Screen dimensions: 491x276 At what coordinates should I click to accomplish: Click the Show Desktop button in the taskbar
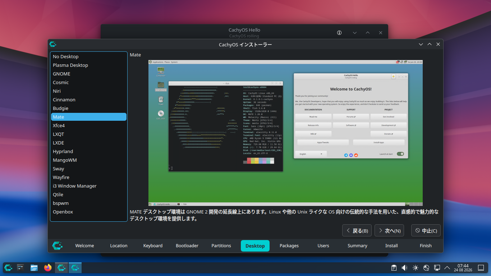[481, 267]
